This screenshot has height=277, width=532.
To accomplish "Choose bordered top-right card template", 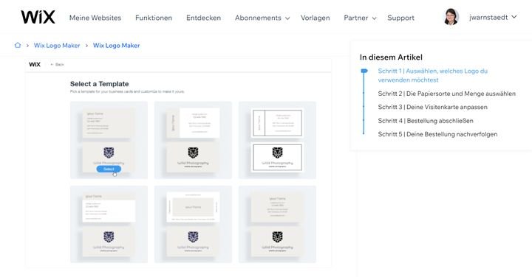I will click(277, 140).
